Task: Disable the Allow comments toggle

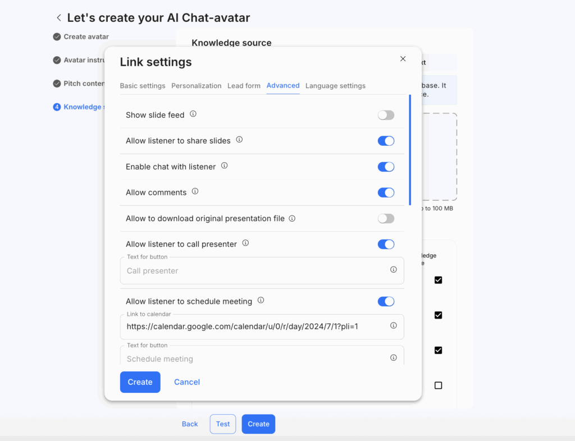Action: pos(386,192)
